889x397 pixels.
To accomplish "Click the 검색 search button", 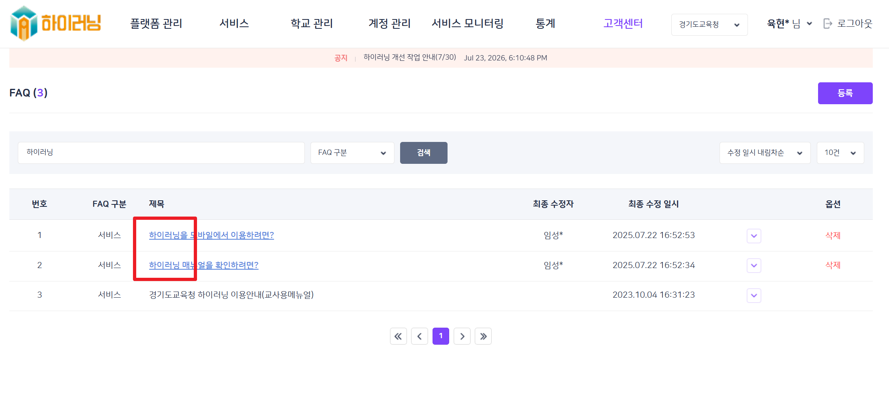I will 424,153.
